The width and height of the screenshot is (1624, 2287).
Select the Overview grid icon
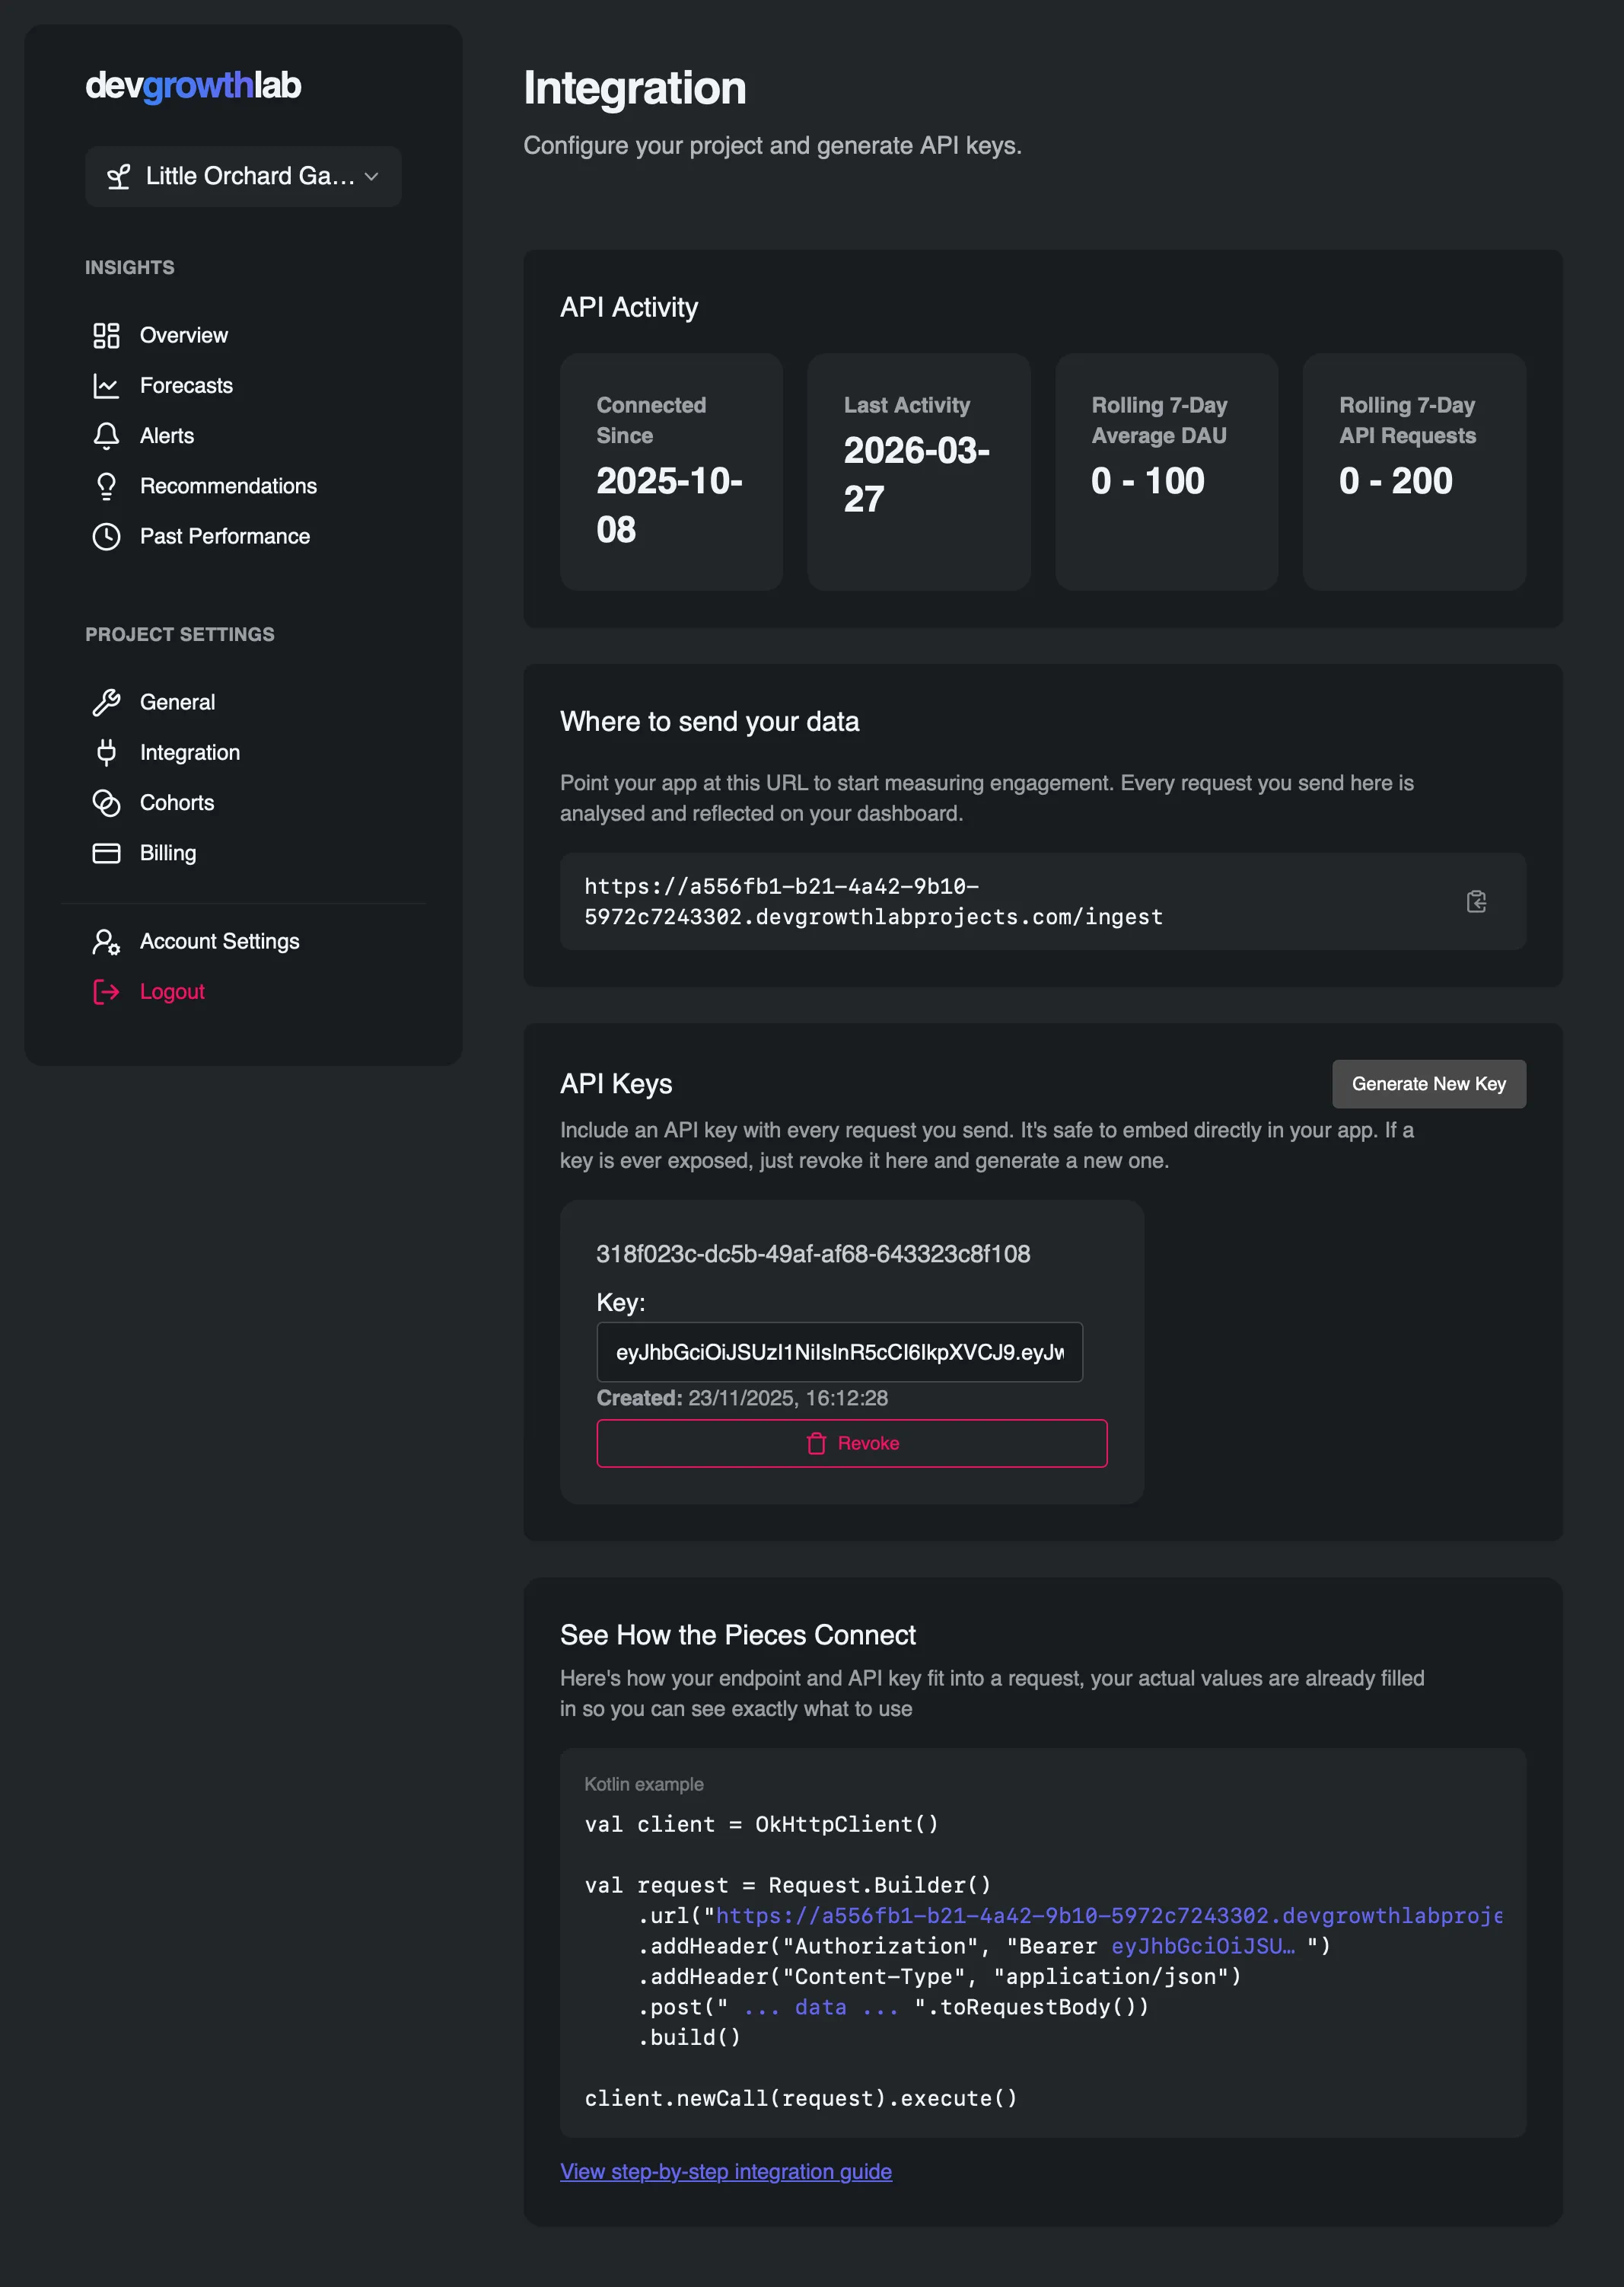point(107,337)
